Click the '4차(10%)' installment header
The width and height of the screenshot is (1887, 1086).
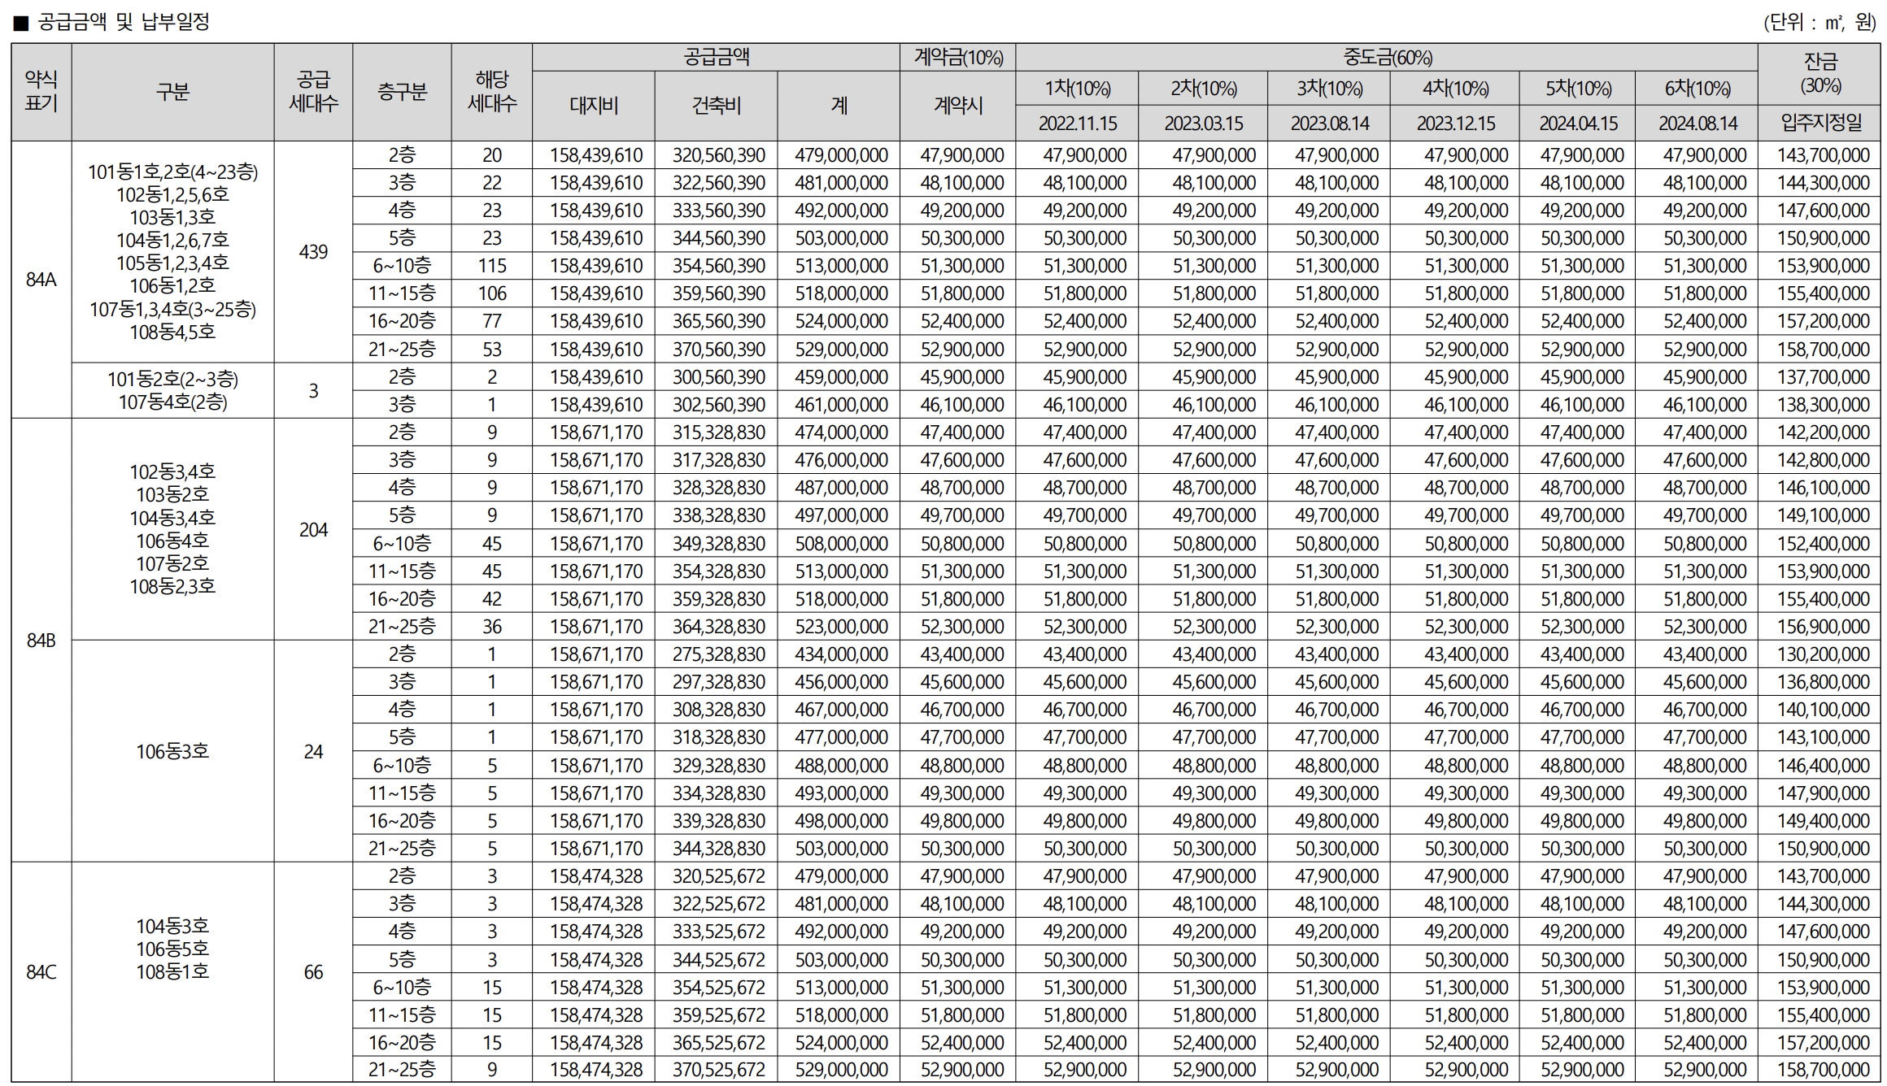point(1456,89)
